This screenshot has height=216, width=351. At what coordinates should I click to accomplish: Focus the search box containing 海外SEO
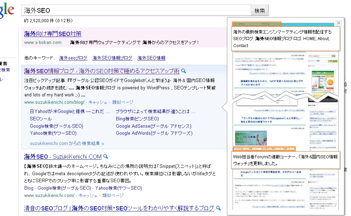[x=136, y=10]
